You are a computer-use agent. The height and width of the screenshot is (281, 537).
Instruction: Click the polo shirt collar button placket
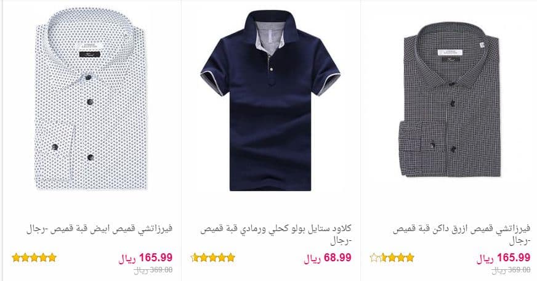[x=270, y=68]
